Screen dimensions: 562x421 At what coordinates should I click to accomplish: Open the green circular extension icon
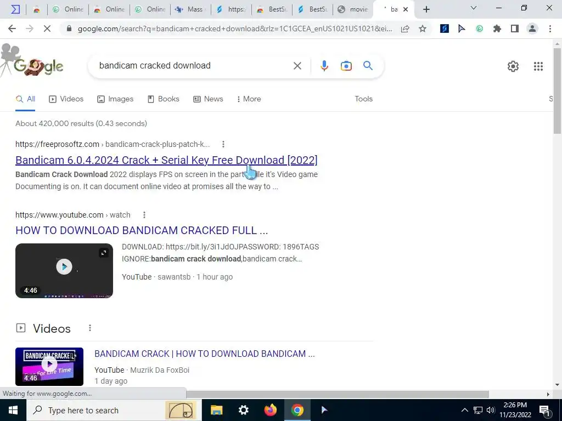479,29
